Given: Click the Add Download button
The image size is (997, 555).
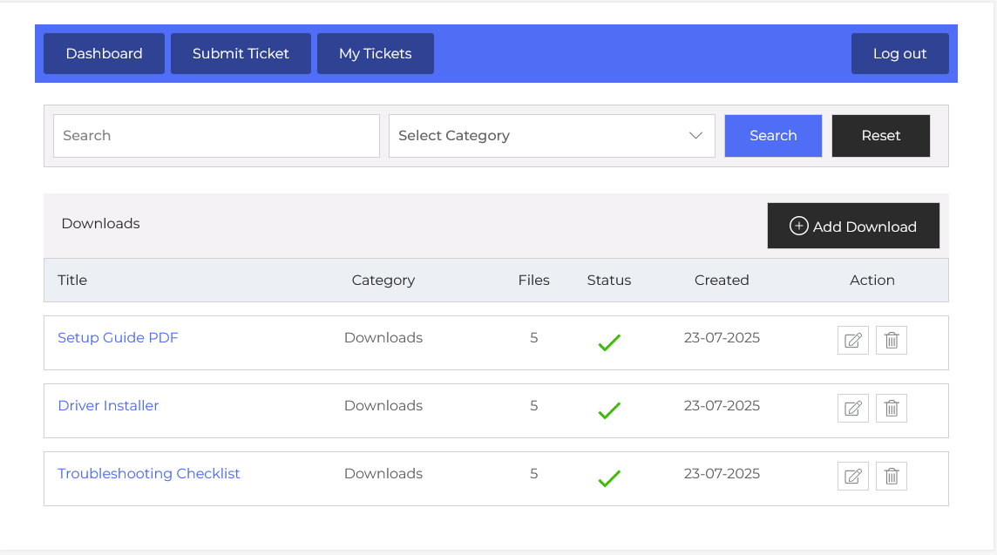Looking at the screenshot, I should click(x=853, y=227).
